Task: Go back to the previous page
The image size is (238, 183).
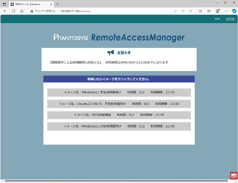Action: click(x=5, y=11)
